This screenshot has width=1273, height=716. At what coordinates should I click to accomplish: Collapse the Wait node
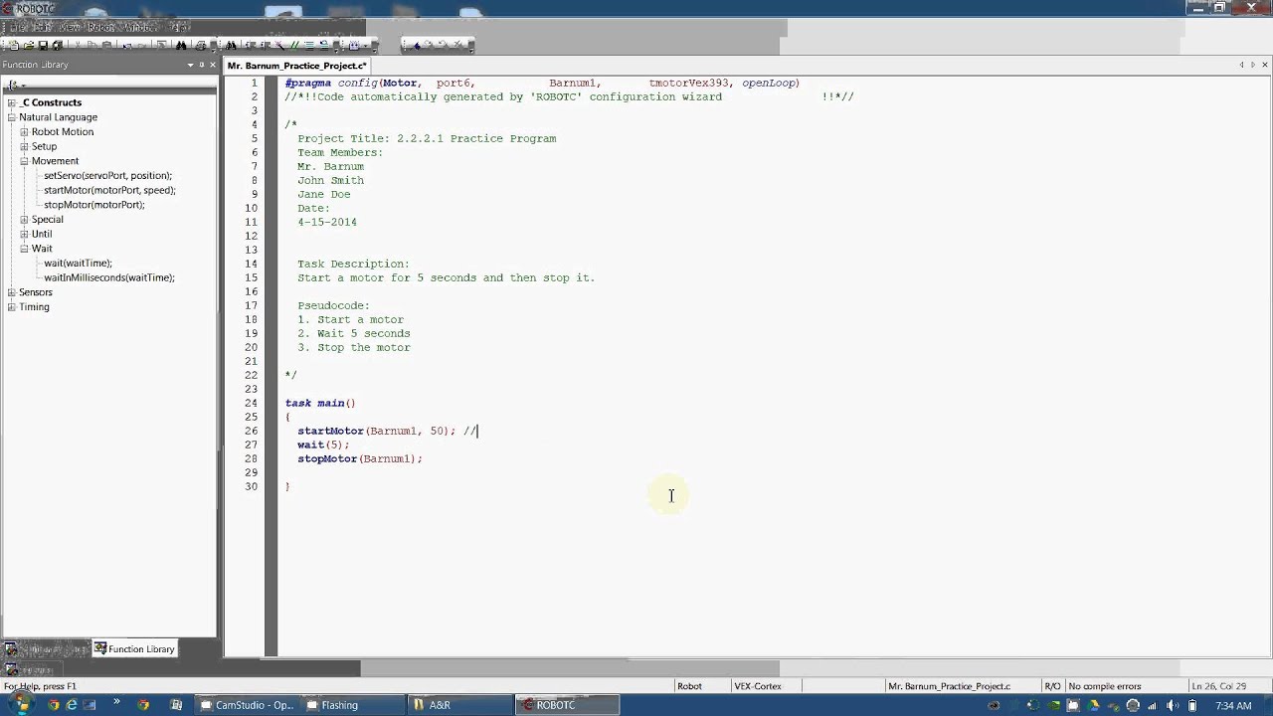click(24, 249)
